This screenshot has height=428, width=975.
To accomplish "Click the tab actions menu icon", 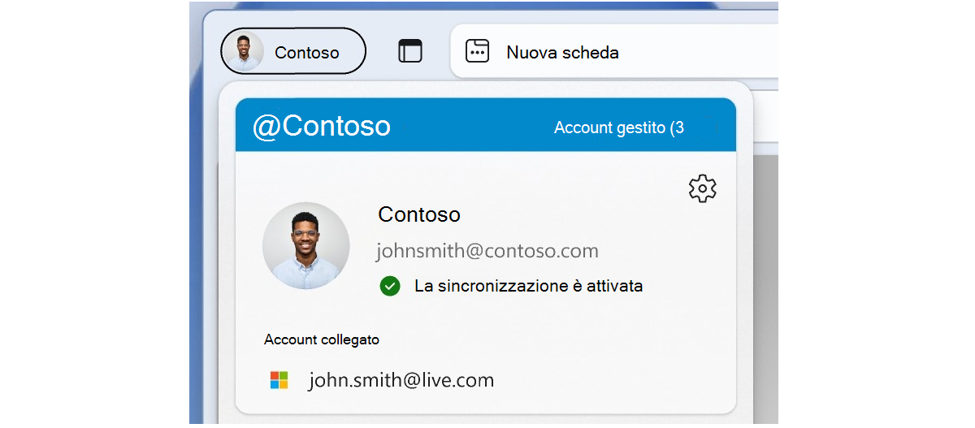I will (x=410, y=51).
